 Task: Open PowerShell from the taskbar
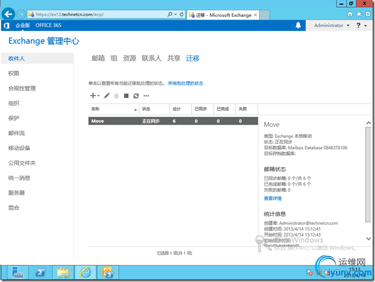40,273
